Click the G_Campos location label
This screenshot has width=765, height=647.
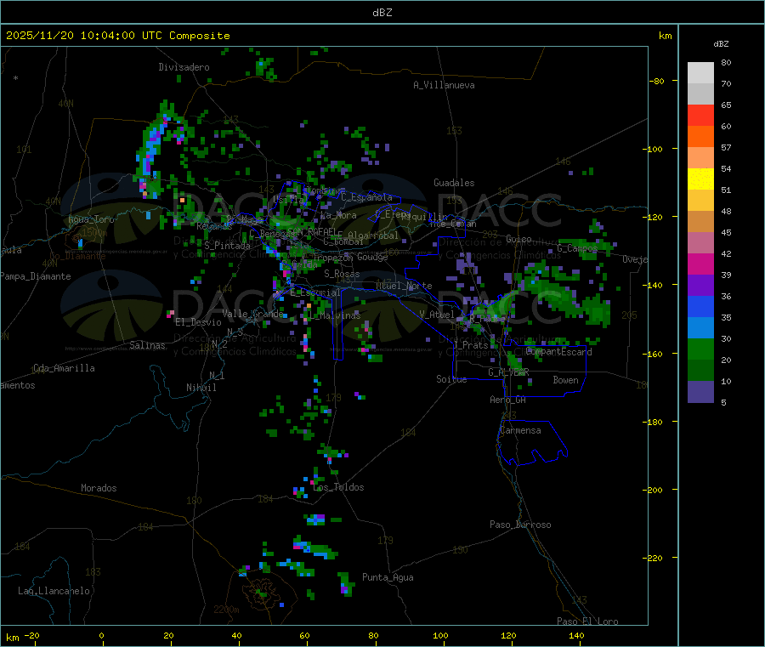coord(577,248)
